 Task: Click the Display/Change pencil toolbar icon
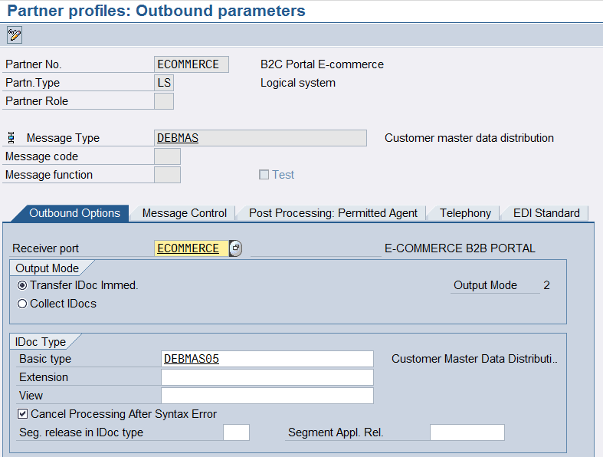pos(15,35)
